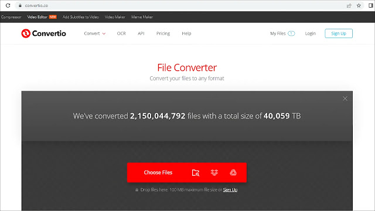Open the OCR page
This screenshot has width=375, height=211.
[x=121, y=33]
